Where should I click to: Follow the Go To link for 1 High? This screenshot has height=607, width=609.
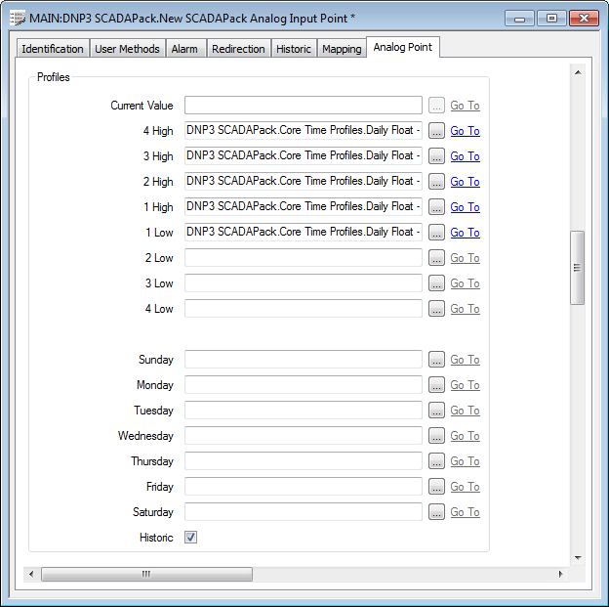pos(465,207)
